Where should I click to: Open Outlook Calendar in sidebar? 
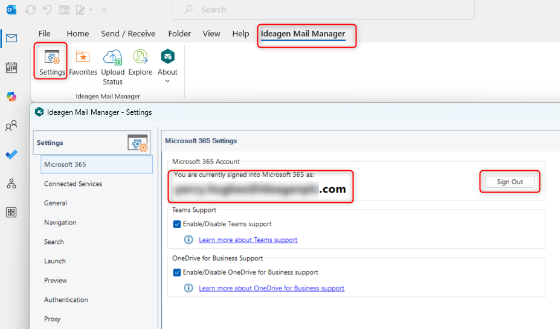(11, 68)
